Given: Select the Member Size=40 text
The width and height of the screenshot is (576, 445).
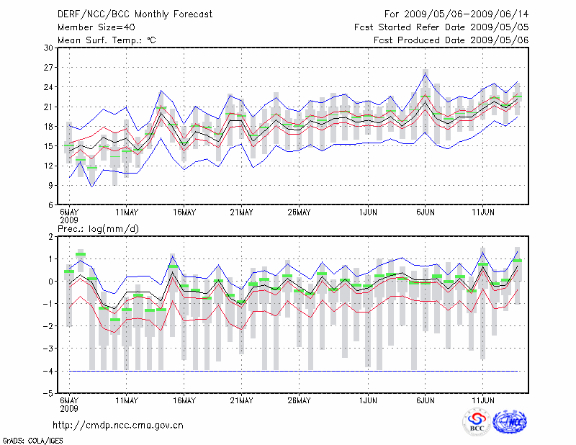Looking at the screenshot, I should (94, 27).
